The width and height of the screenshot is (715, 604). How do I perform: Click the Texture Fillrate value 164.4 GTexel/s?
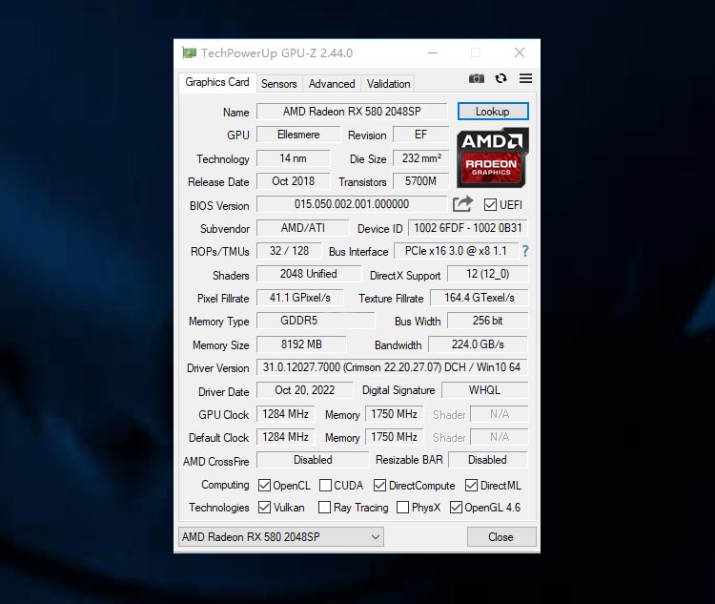(x=480, y=298)
